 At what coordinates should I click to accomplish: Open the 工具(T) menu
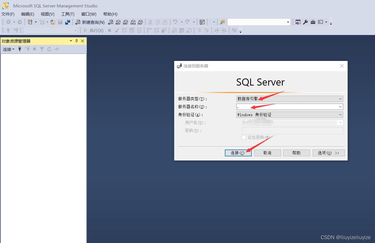point(68,14)
